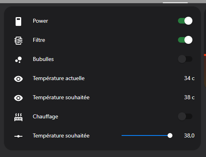206x157 pixels.
Task: Click the slider icon beside Température souhaitée
Action: point(18,136)
